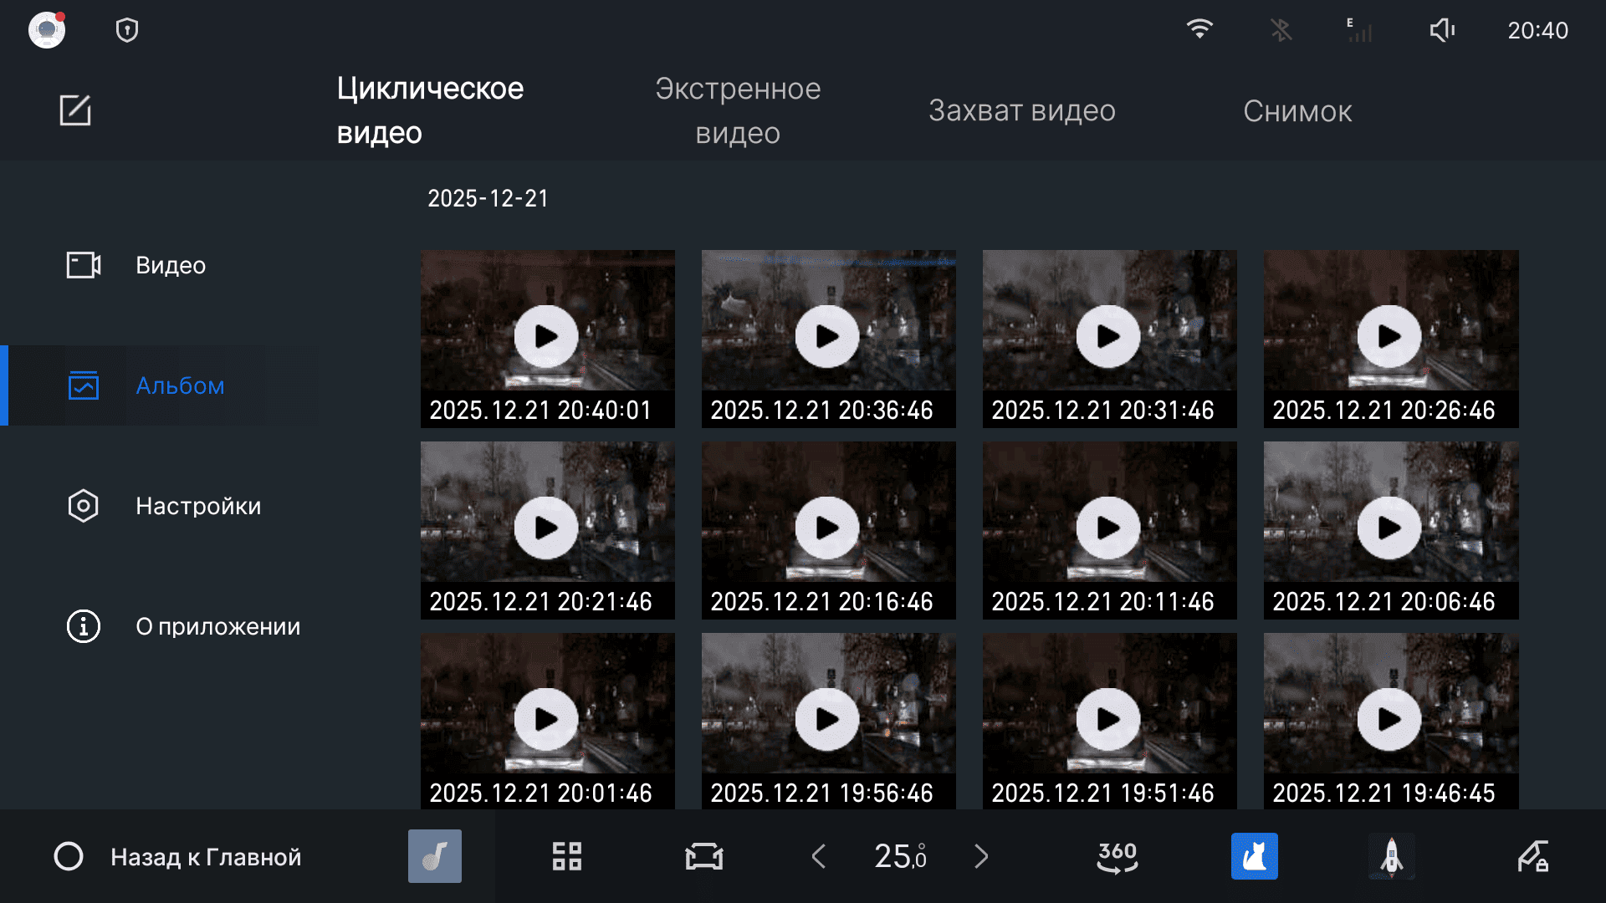1606x903 pixels.
Task: Open the music player icon in bottom bar
Action: point(434,856)
